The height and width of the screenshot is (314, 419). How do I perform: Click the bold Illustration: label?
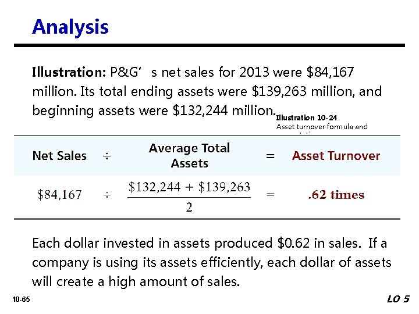tap(68, 73)
